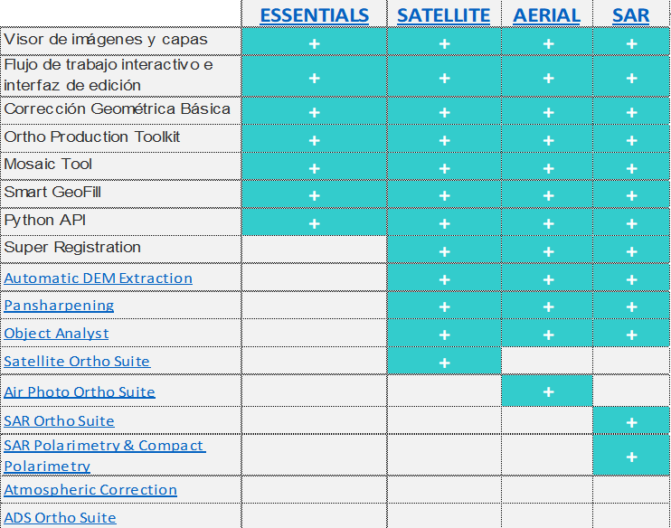Open the ADS Ortho Suite link
671x528 pixels.
[60, 518]
